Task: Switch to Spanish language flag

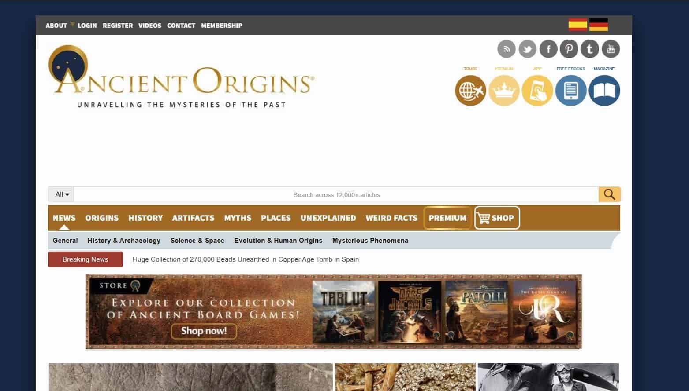Action: pyautogui.click(x=577, y=25)
